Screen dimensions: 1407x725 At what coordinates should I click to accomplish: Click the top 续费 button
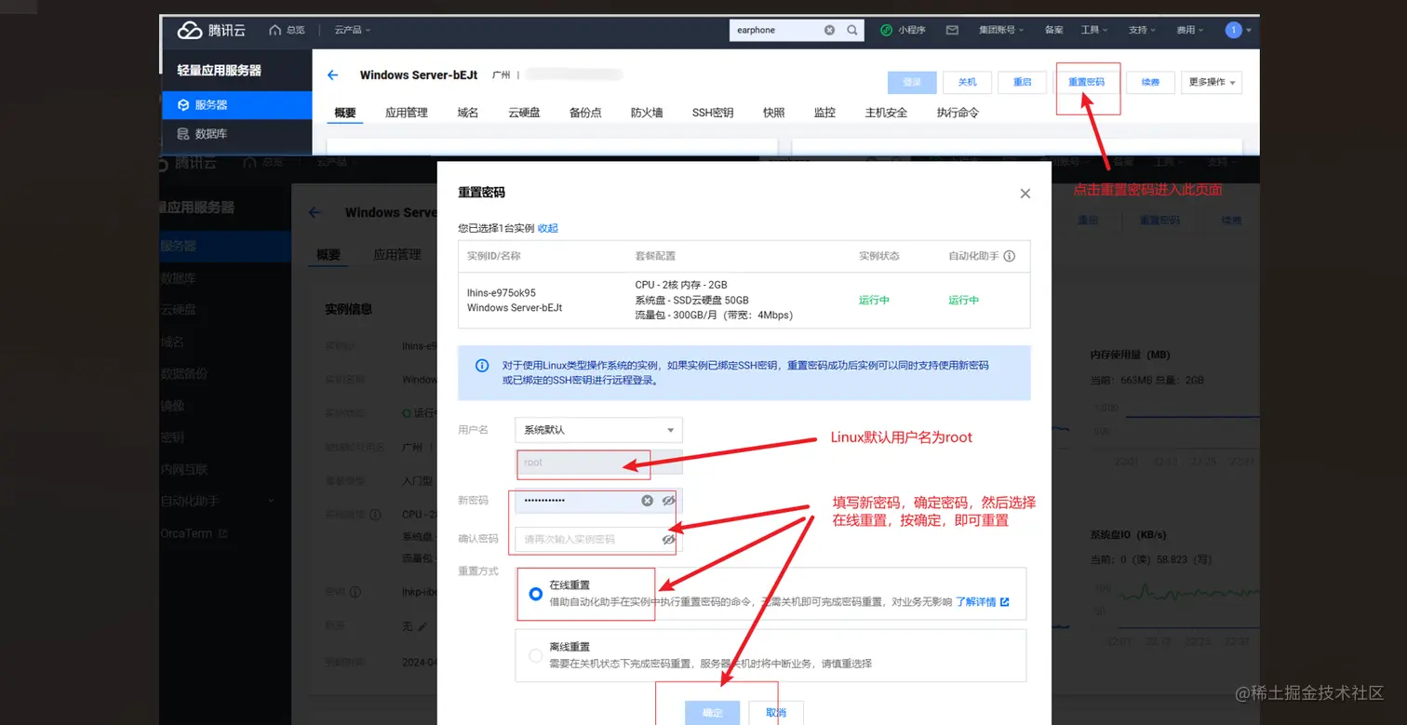click(1150, 82)
